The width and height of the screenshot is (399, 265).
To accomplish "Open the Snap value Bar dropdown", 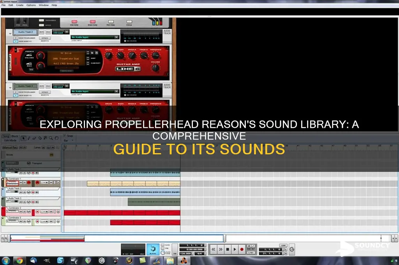I will (69, 141).
